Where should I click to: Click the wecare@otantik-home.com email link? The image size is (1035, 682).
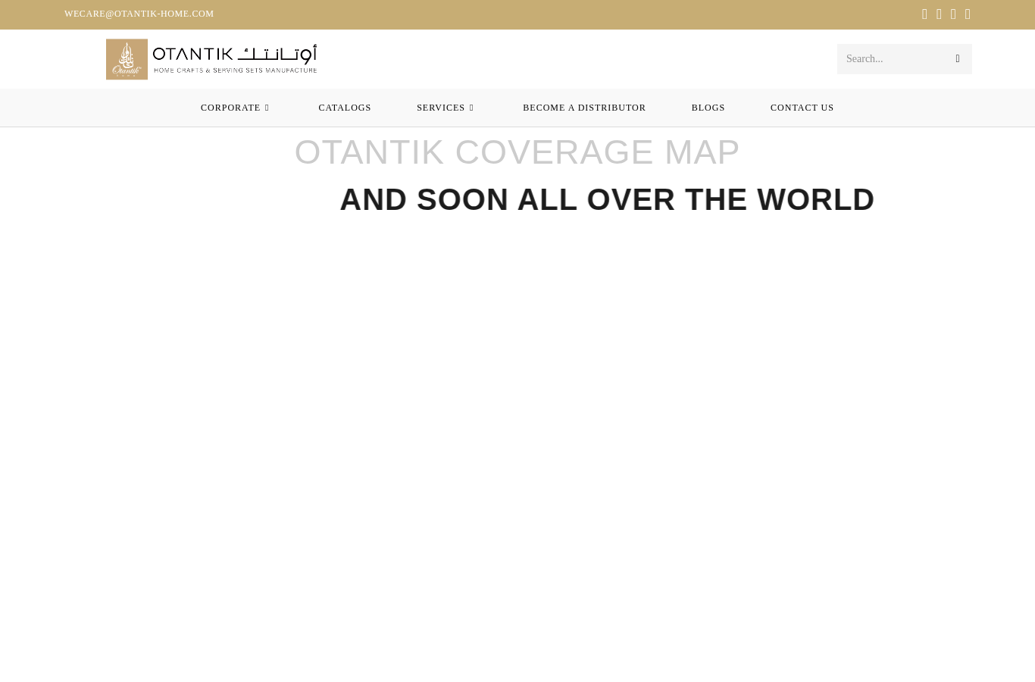(139, 14)
